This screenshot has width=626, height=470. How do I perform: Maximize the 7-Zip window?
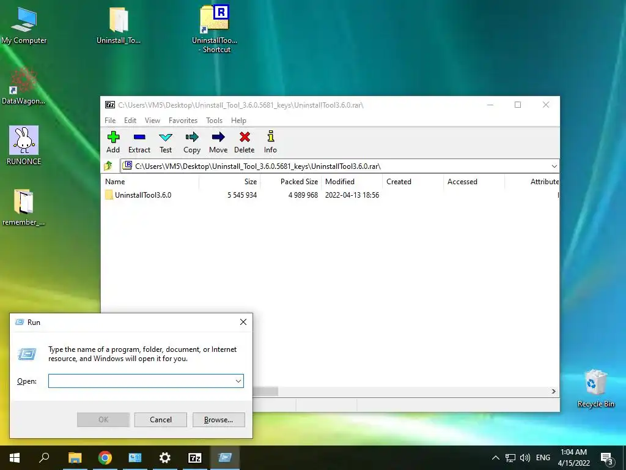click(518, 105)
